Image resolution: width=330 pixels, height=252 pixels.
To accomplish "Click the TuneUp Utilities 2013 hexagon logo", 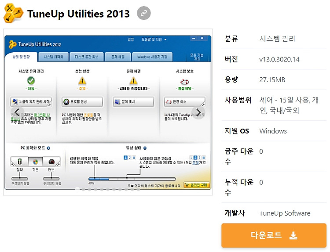I will (13, 13).
